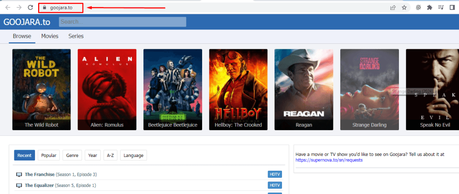Open The Wild Robot poster

[x=41, y=89]
